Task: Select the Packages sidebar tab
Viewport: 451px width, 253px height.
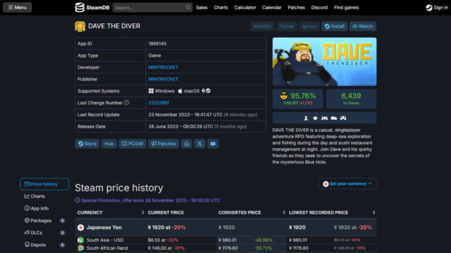Action: (44, 221)
